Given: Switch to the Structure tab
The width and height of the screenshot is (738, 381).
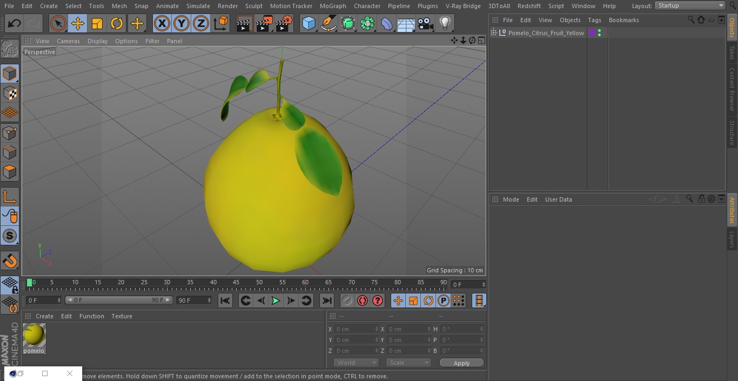Looking at the screenshot, I should (732, 133).
